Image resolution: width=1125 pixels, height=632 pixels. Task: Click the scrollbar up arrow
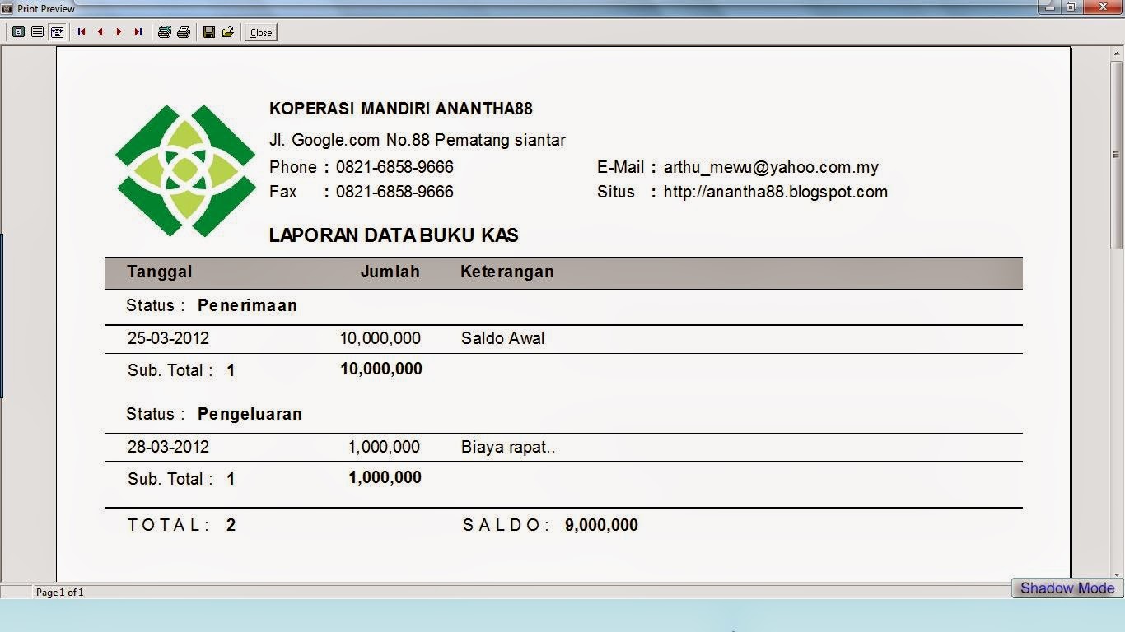tap(1117, 53)
